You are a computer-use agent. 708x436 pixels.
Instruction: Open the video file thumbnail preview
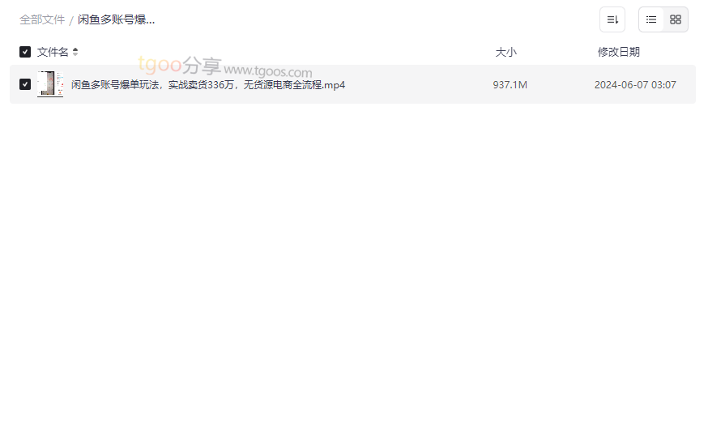(x=50, y=84)
